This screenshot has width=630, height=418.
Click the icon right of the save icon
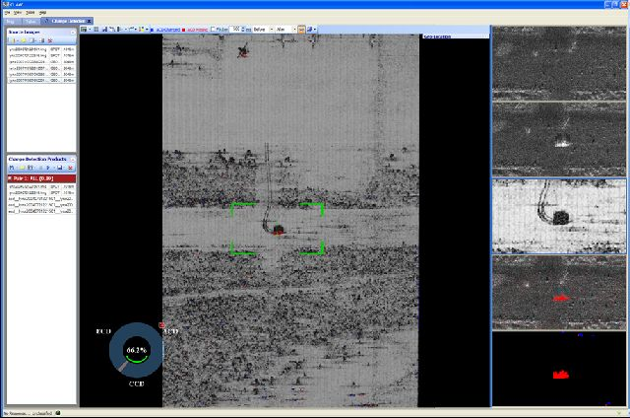point(112,30)
